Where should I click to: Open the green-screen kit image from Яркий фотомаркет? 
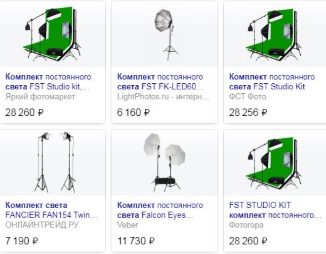pos(52,34)
